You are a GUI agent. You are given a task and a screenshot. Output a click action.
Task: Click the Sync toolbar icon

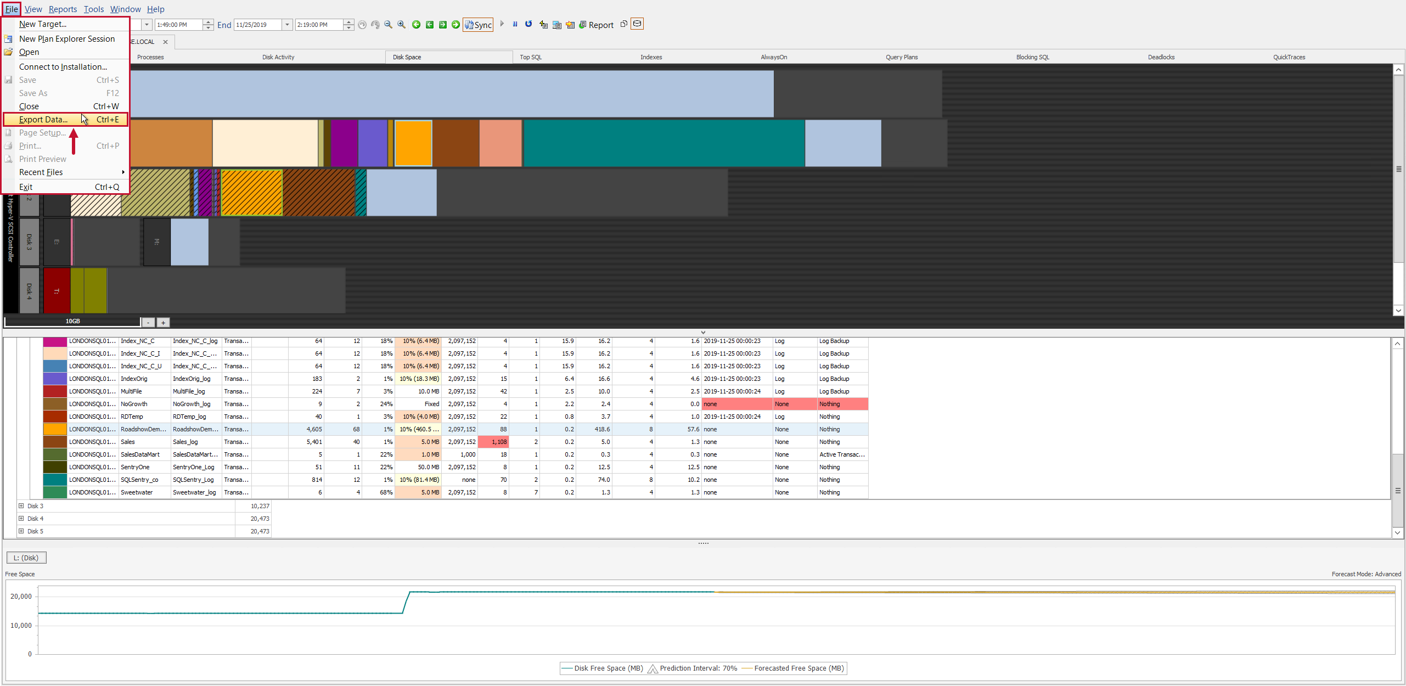(x=477, y=24)
